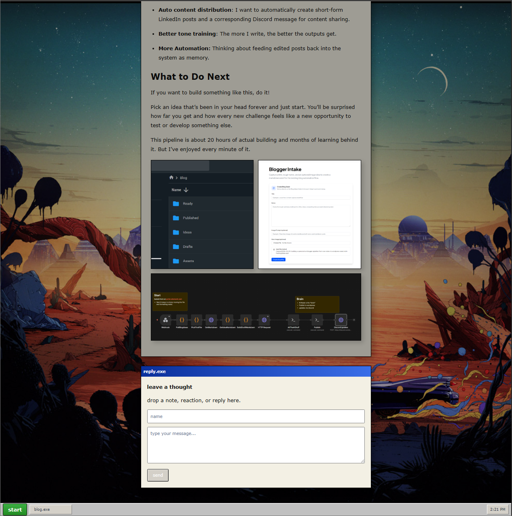Focus the 'type your message...' text area
The image size is (512, 516).
pos(256,445)
